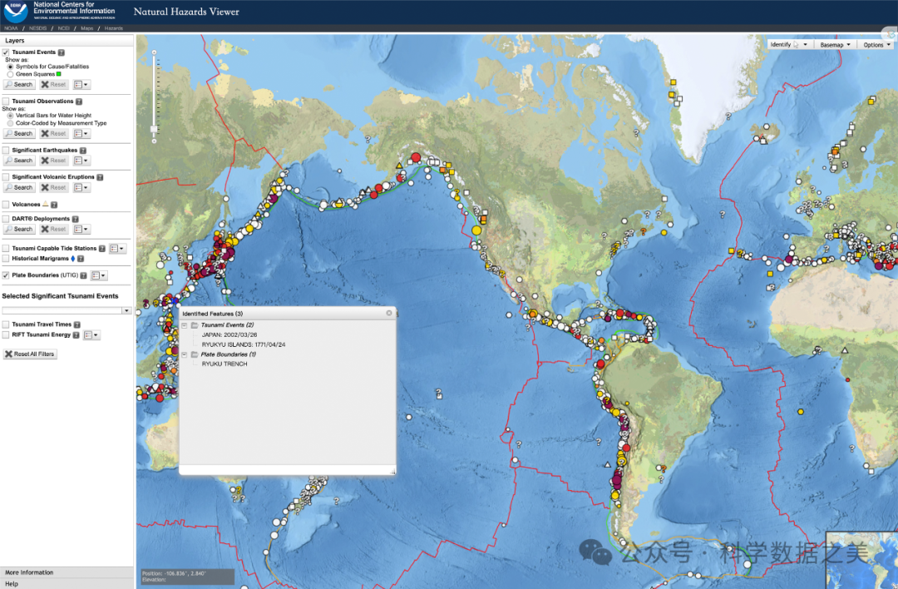The image size is (898, 589).
Task: Close the Identified Features popup
Action: pyautogui.click(x=388, y=314)
